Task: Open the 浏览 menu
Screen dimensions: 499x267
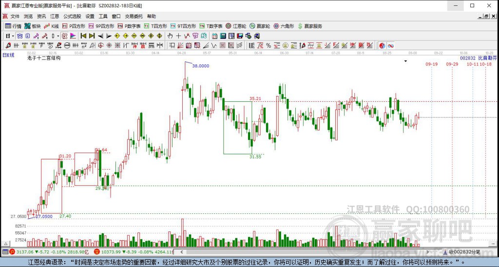Action: pos(28,16)
